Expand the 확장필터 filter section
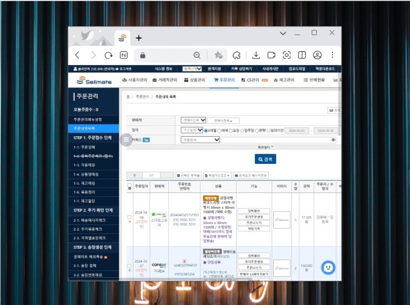410x305 pixels. pos(265,147)
